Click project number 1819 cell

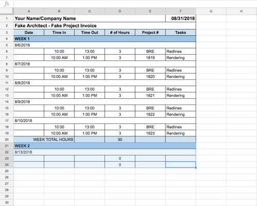pyautogui.click(x=150, y=58)
